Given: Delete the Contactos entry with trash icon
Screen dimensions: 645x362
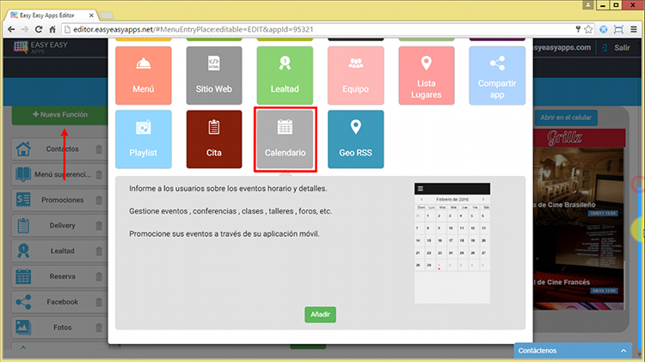Looking at the screenshot, I should (99, 149).
